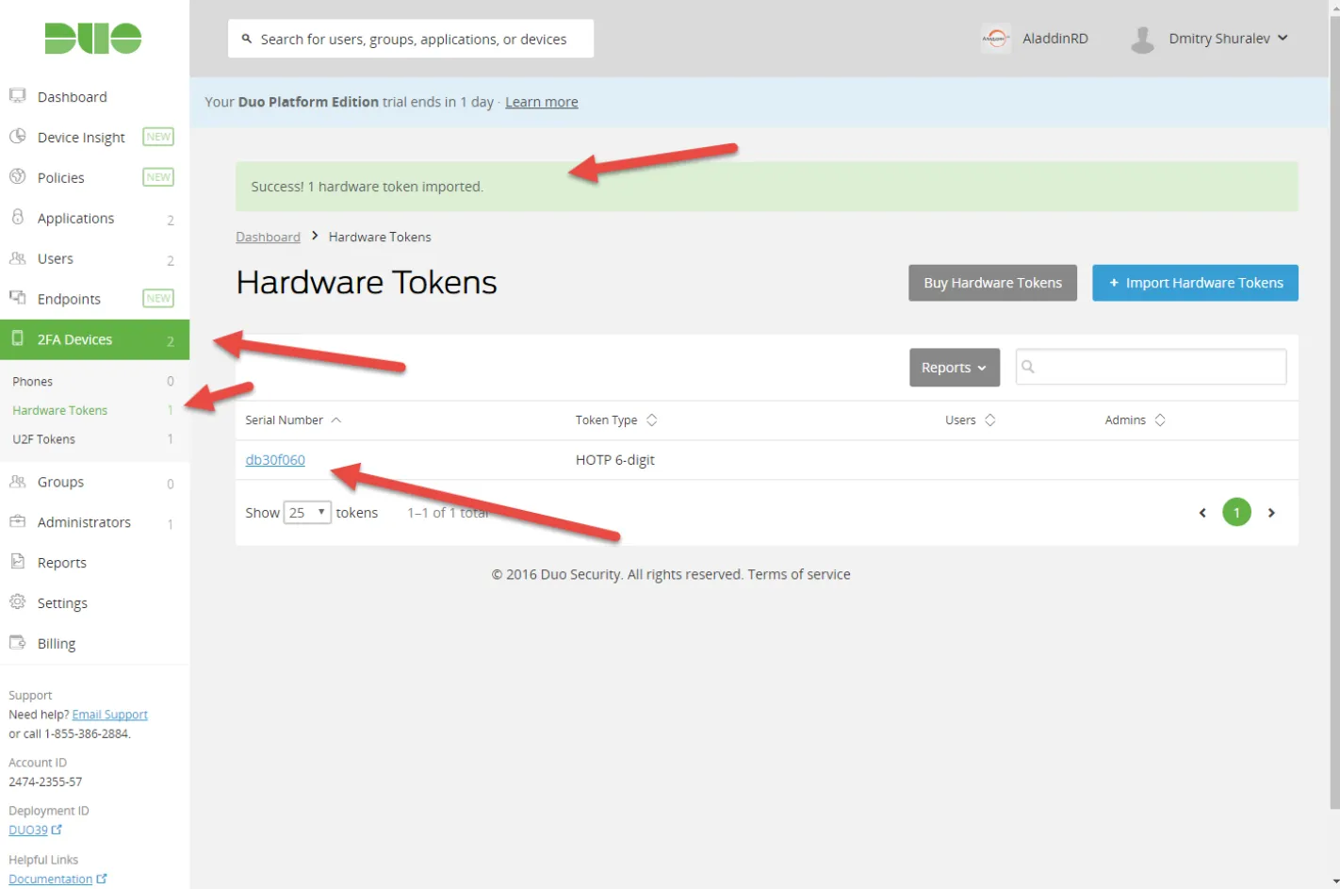Screen dimensions: 1340x889
Task: Click the hardware tokens search field
Action: [1151, 367]
